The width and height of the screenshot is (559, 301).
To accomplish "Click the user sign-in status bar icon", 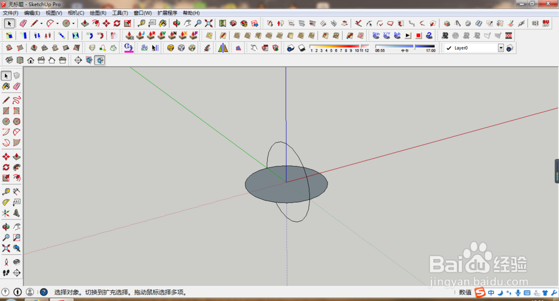I will pos(30,292).
